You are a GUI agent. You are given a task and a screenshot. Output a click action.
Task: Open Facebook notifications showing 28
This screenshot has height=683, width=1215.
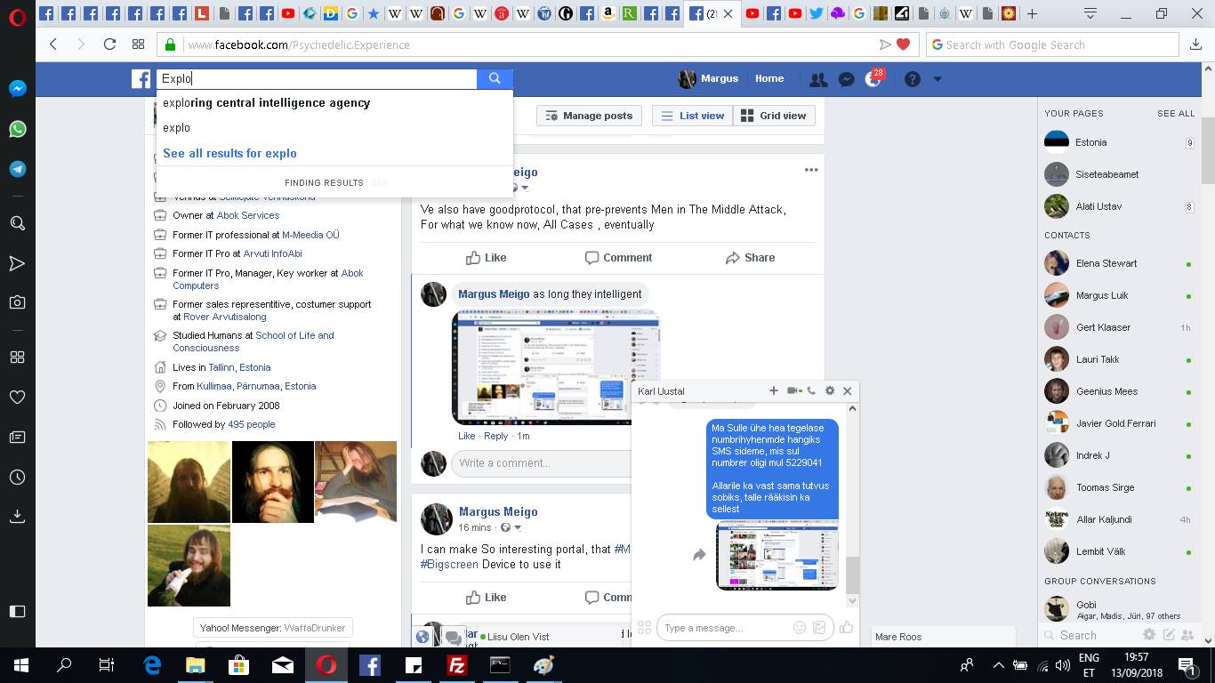coord(874,78)
